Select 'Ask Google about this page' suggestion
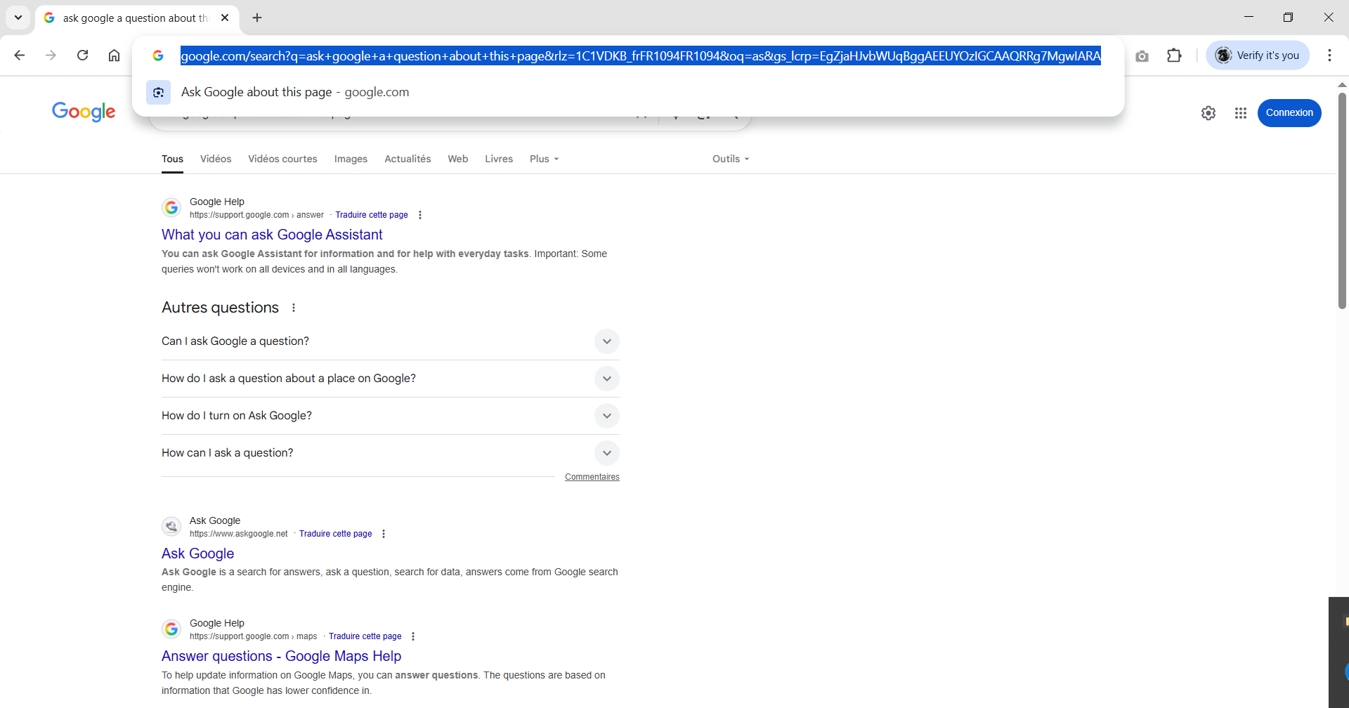1349x708 pixels. coord(628,92)
